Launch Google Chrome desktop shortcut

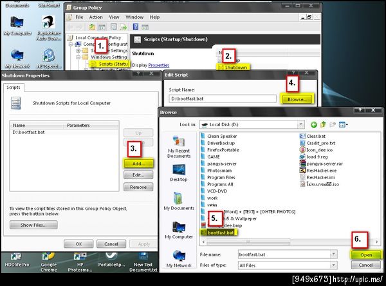coord(48,262)
